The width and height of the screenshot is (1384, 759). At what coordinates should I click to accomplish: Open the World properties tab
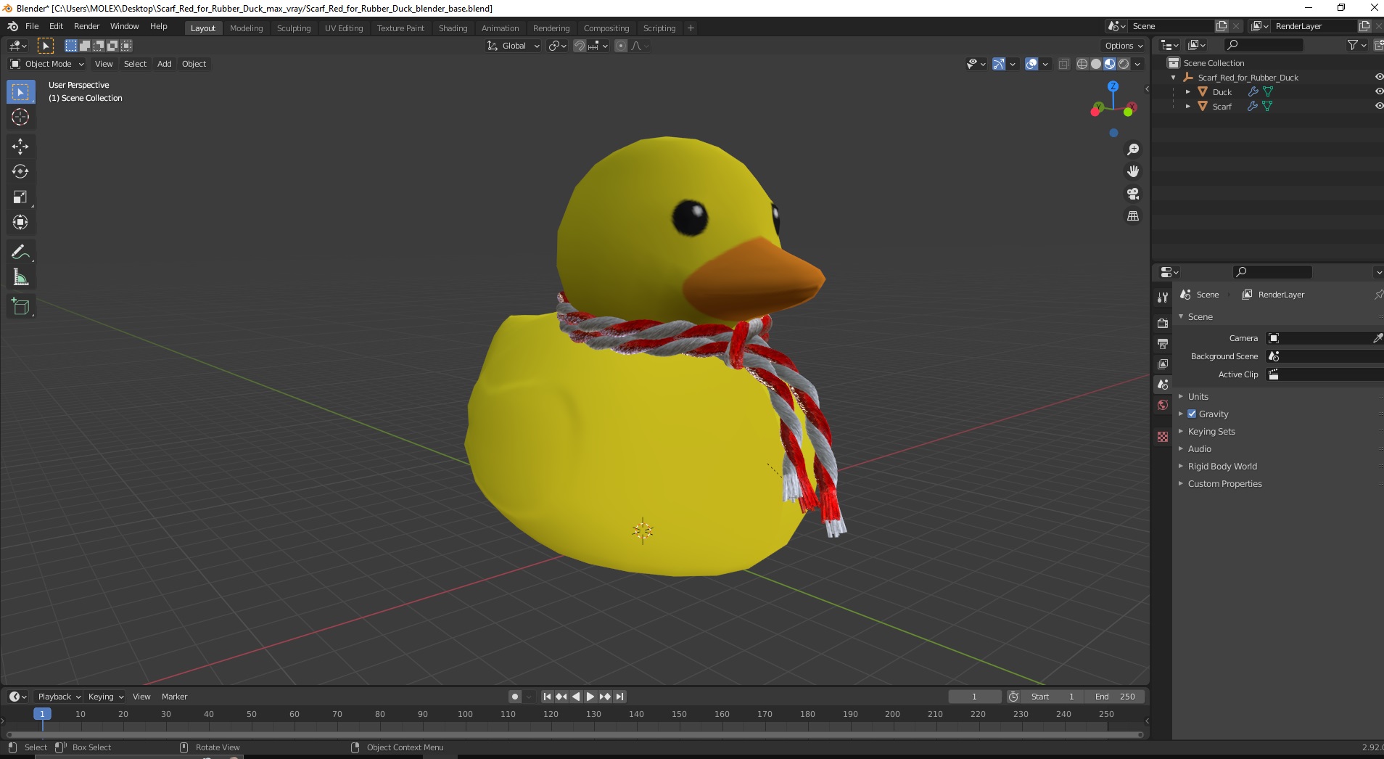tap(1163, 405)
